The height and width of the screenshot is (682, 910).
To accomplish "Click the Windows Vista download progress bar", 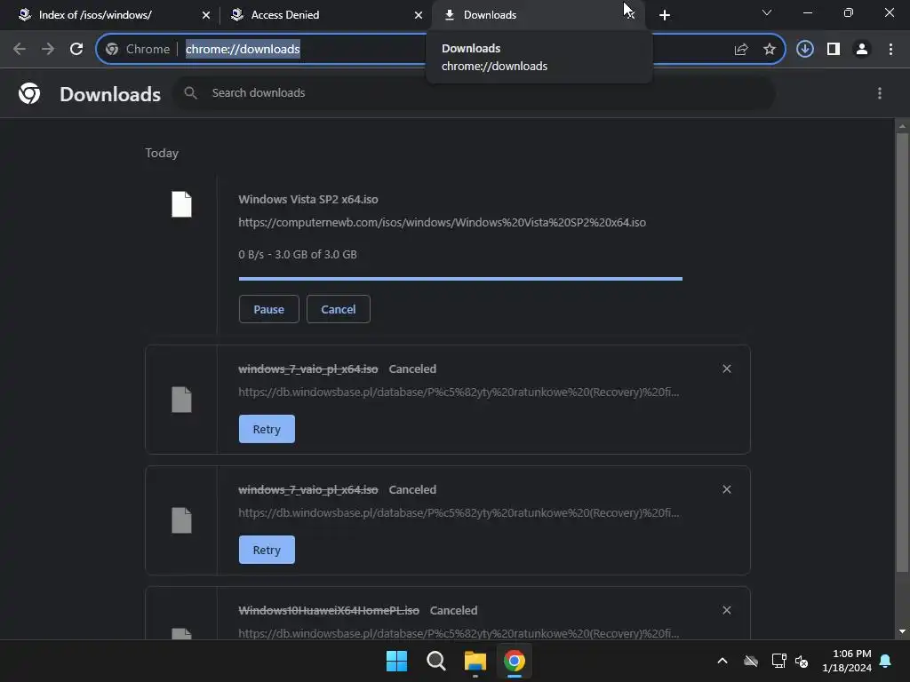I will coord(460,279).
